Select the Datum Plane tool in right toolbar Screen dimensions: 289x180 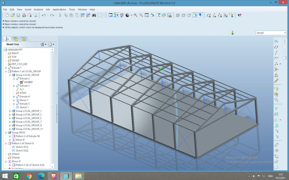click(276, 47)
